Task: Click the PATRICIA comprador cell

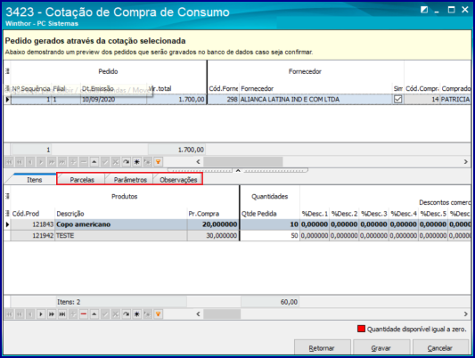Action: (455, 99)
